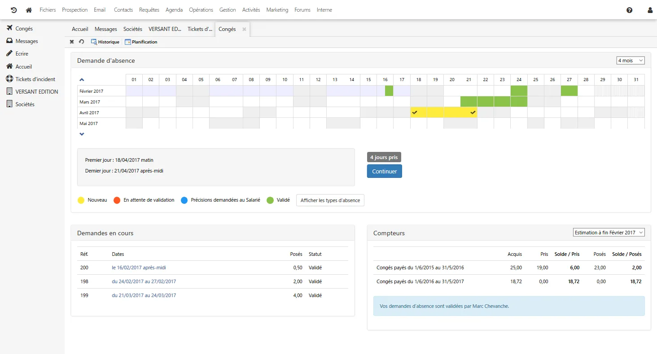This screenshot has width=657, height=354.
Task: Open Ecrire pencil item in sidebar
Action: tap(17, 53)
